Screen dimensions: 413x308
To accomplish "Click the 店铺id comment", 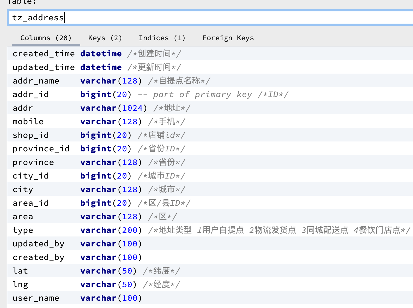I will click(x=162, y=135).
